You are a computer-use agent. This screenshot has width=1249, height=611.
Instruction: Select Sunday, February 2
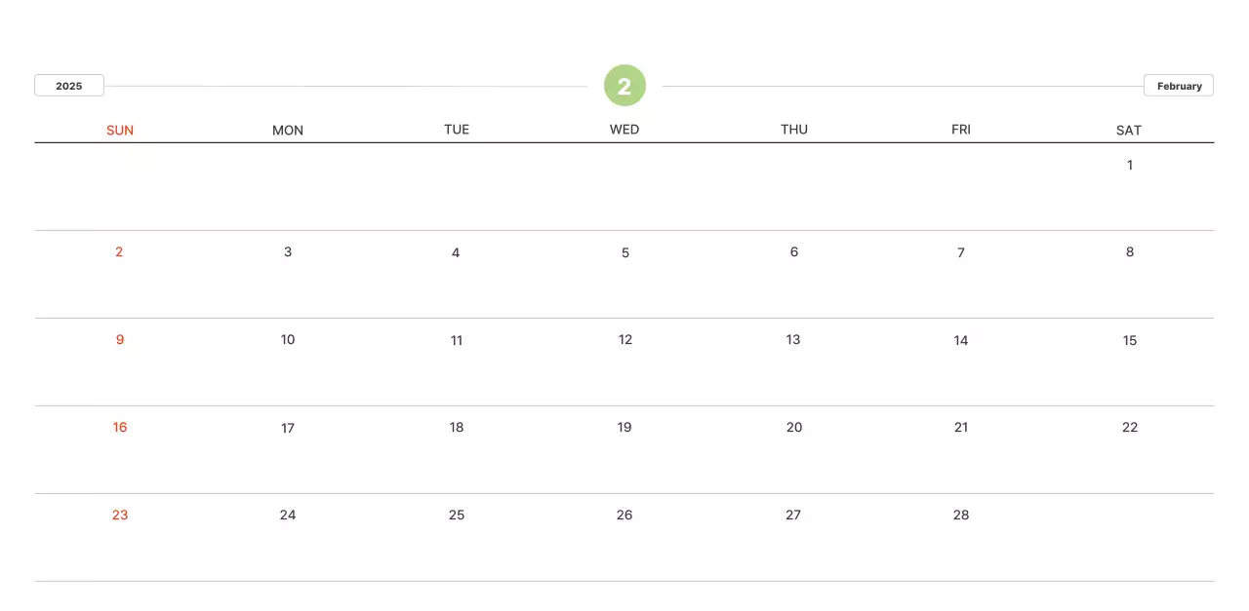pyautogui.click(x=119, y=251)
